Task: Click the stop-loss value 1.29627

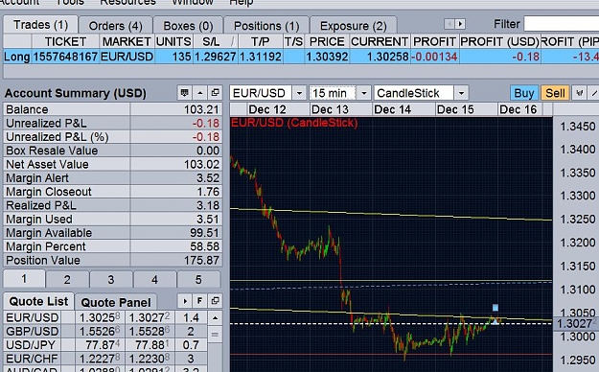Action: 216,57
